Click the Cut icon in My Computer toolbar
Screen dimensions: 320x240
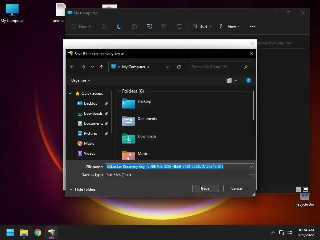(x=104, y=26)
